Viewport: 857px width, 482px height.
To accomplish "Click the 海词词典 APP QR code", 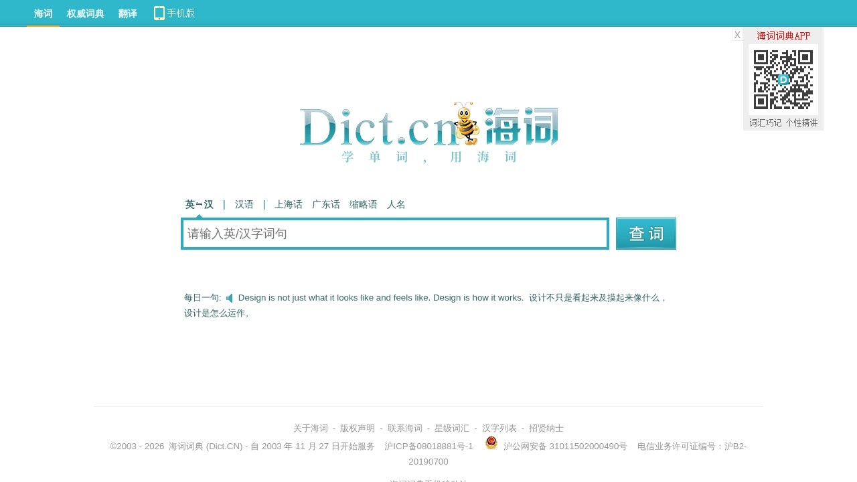I will (783, 80).
